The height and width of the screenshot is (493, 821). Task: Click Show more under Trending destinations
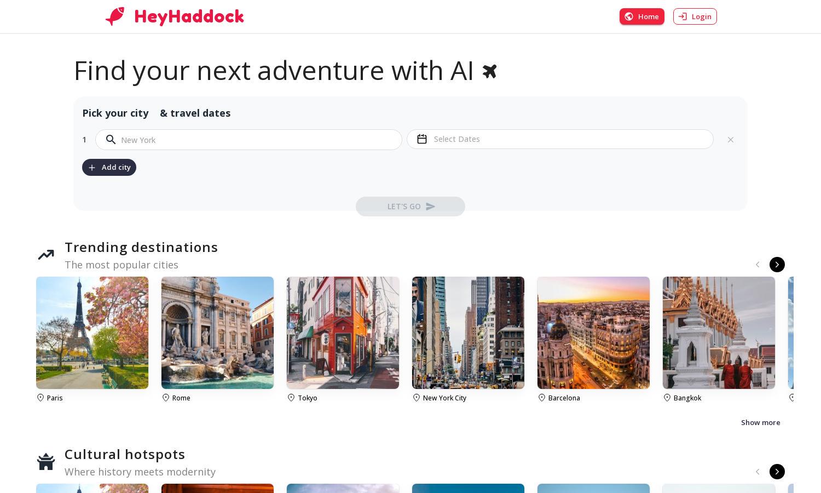coord(760,422)
